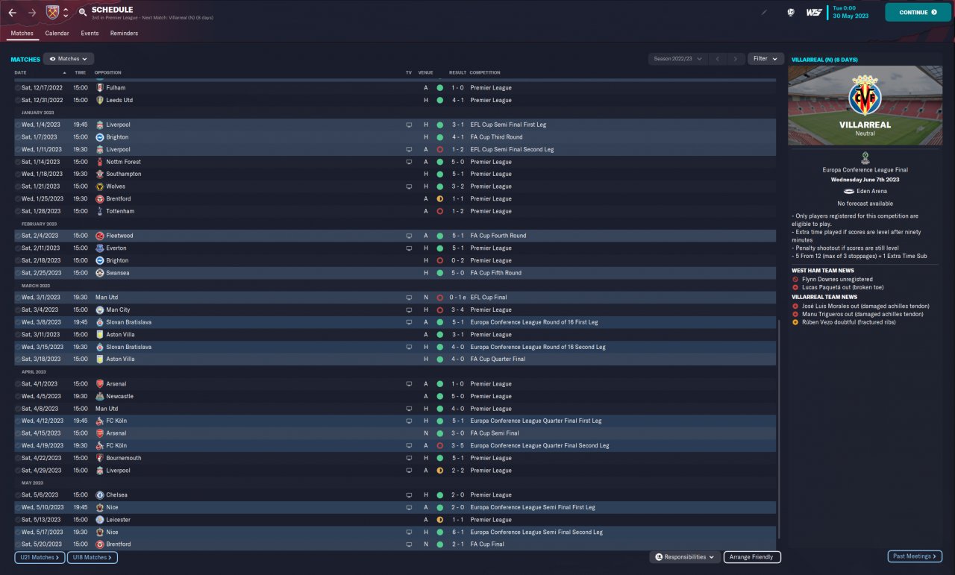955x575 pixels.
Task: Click the Newcastle club badge
Action: [x=99, y=396]
